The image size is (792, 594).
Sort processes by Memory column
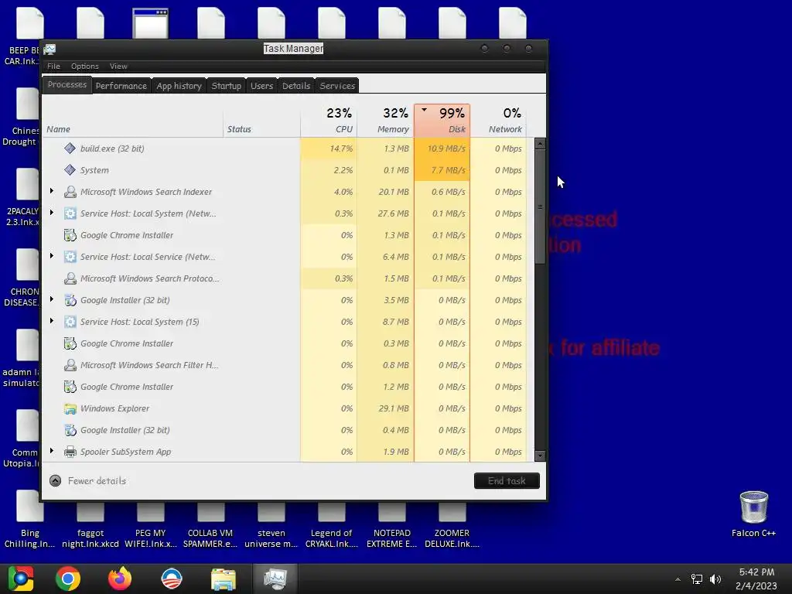click(385, 120)
